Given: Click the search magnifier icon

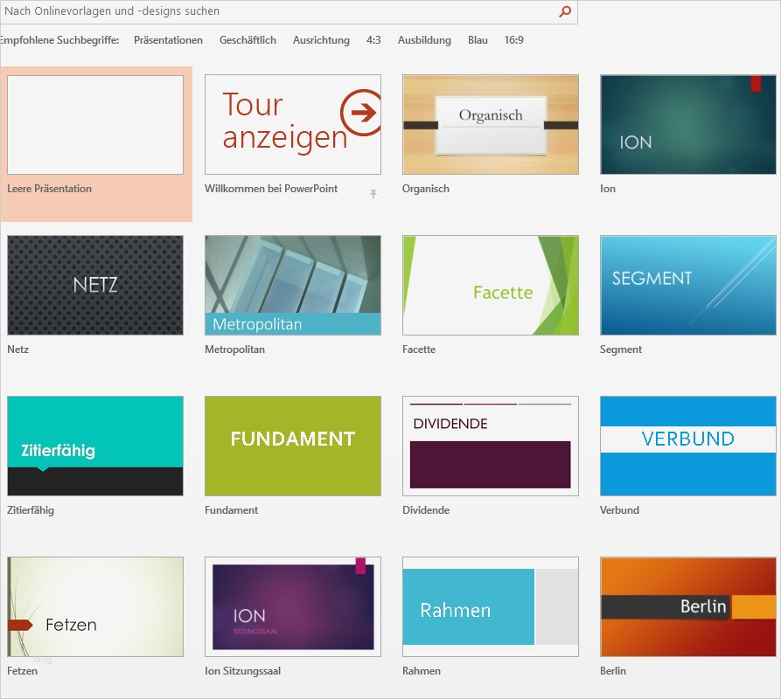Looking at the screenshot, I should point(565,12).
